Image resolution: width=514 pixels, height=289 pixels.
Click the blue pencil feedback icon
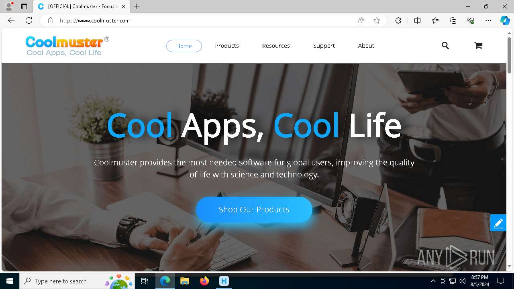pyautogui.click(x=498, y=223)
